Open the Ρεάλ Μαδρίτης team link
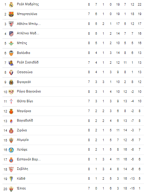This screenshot has height=193, width=144. 28,4
